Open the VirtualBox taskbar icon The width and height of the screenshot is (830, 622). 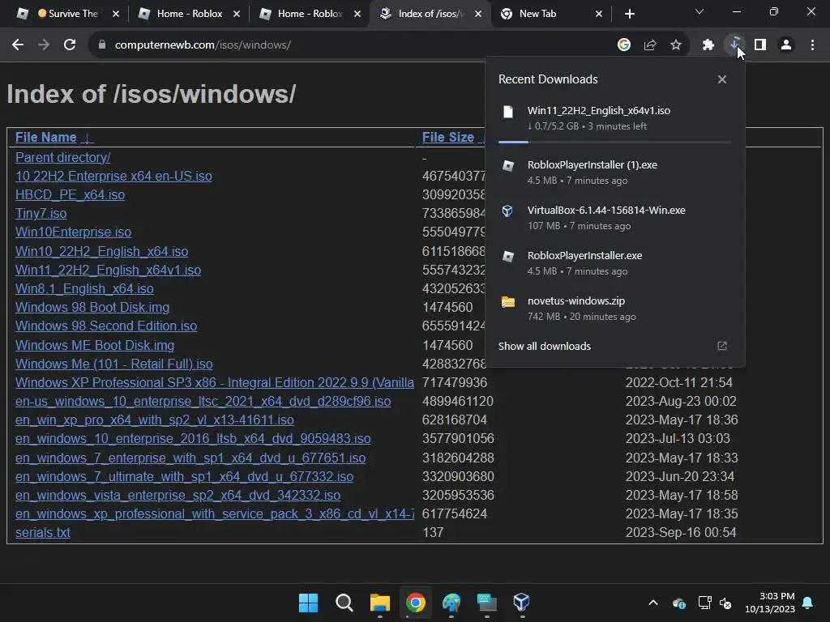pyautogui.click(x=522, y=603)
